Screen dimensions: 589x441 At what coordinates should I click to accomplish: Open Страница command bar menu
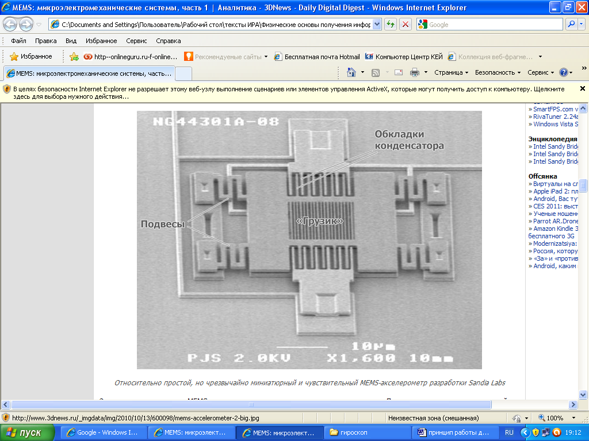(x=451, y=72)
